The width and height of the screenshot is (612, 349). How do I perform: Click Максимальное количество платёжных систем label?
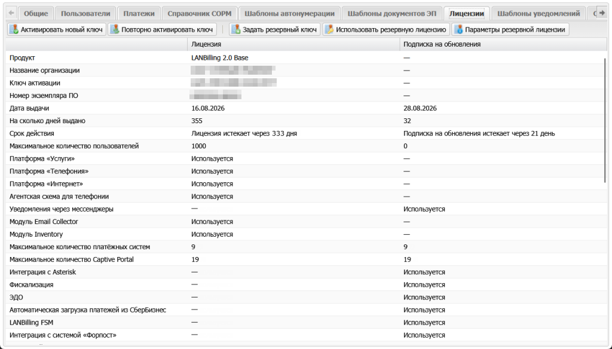[79, 247]
